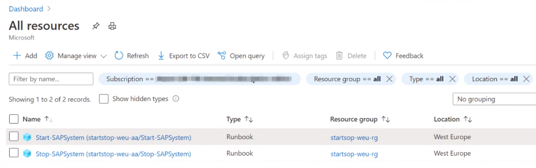Go back to Dashboard breadcrumb
The image size is (536, 168).
[26, 9]
